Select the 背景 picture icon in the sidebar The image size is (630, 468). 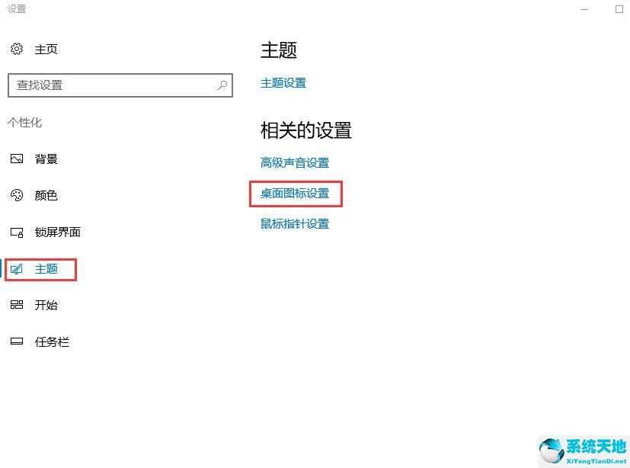[x=17, y=159]
